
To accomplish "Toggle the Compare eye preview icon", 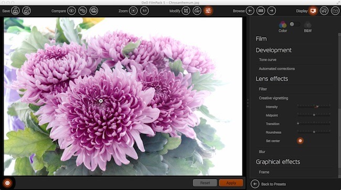I will 71,10.
